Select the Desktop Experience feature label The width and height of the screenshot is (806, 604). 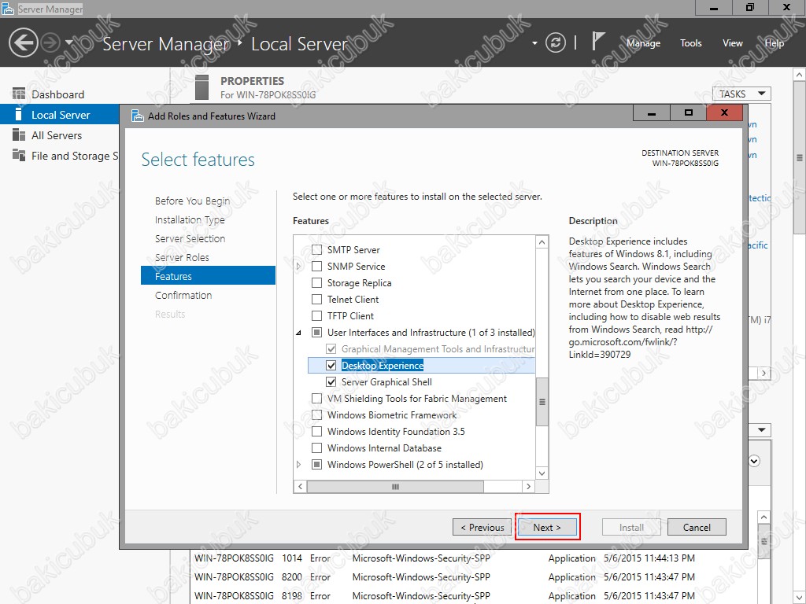pos(383,366)
